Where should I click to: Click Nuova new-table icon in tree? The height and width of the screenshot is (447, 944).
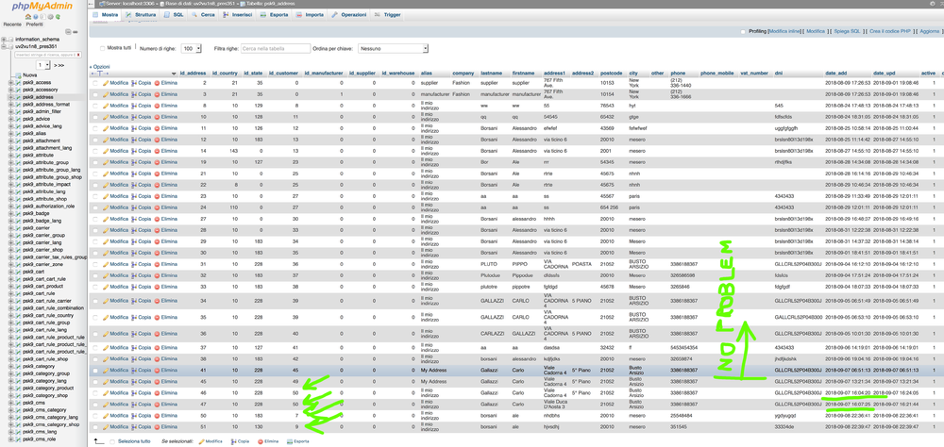click(x=17, y=74)
